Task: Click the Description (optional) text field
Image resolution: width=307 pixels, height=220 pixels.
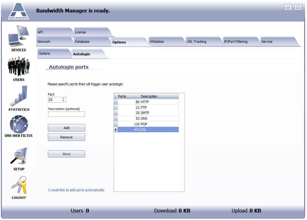Action: click(67, 114)
